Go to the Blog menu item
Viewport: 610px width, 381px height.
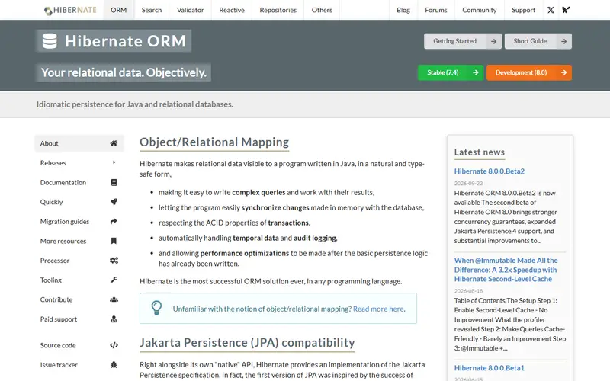click(x=403, y=10)
